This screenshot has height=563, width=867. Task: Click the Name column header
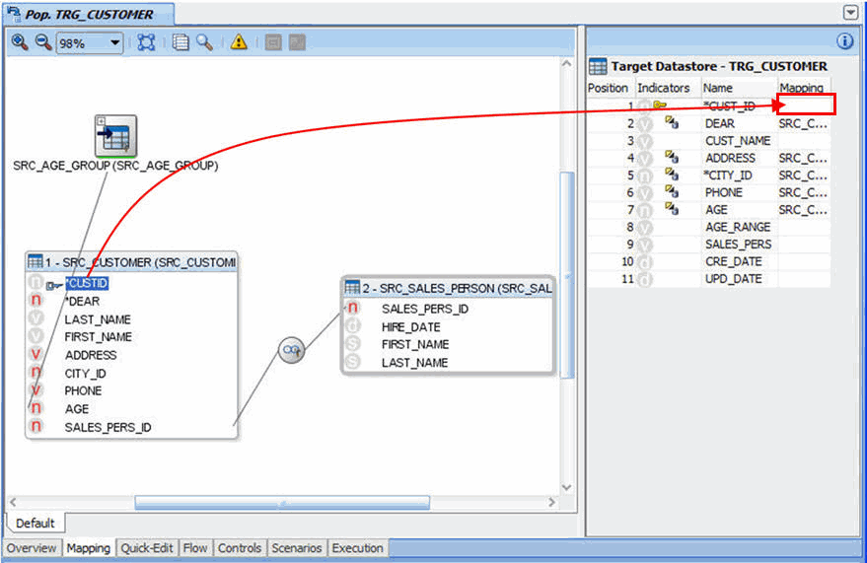740,88
